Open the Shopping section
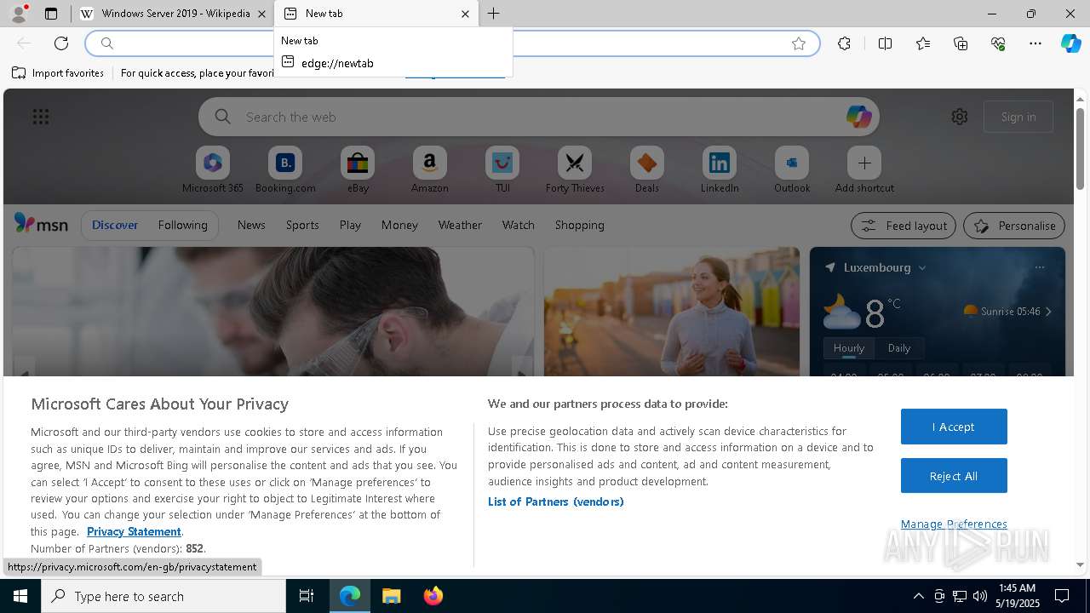 click(x=579, y=225)
